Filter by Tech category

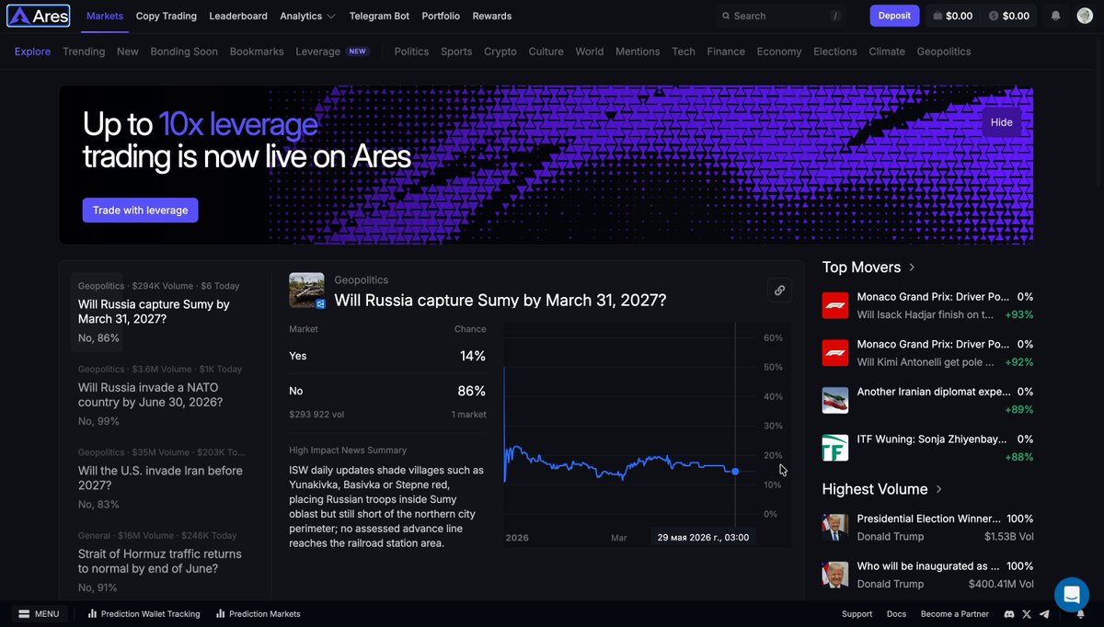pyautogui.click(x=684, y=51)
